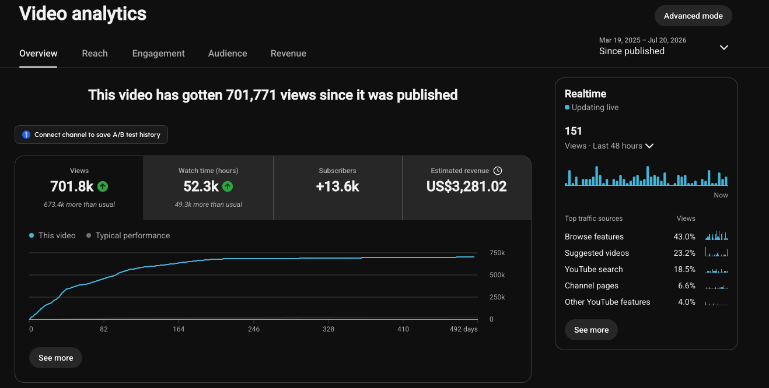Click the 151 realtime views count
The height and width of the screenshot is (388, 769).
coord(574,131)
